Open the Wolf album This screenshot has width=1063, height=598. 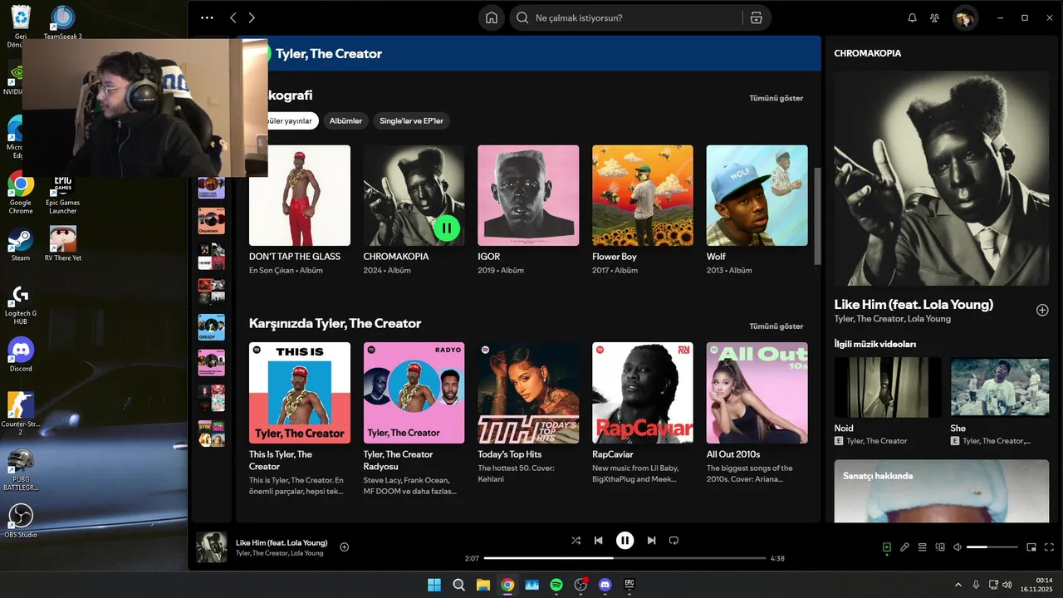[x=757, y=195]
